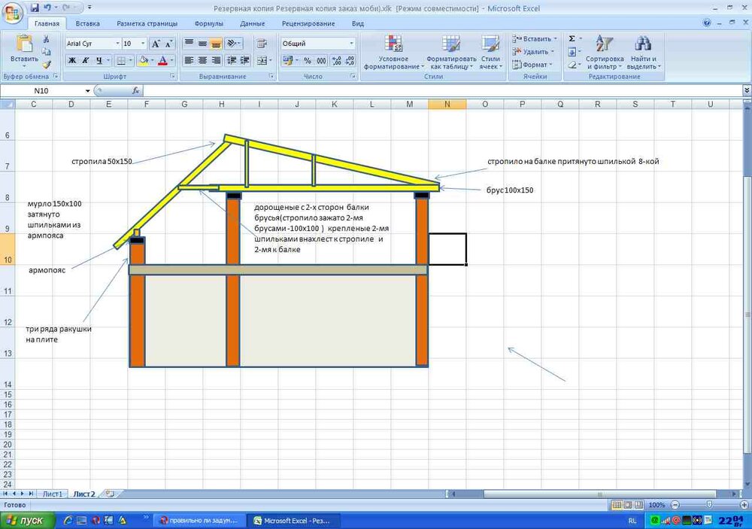
Task: Select column header H
Action: (222, 104)
